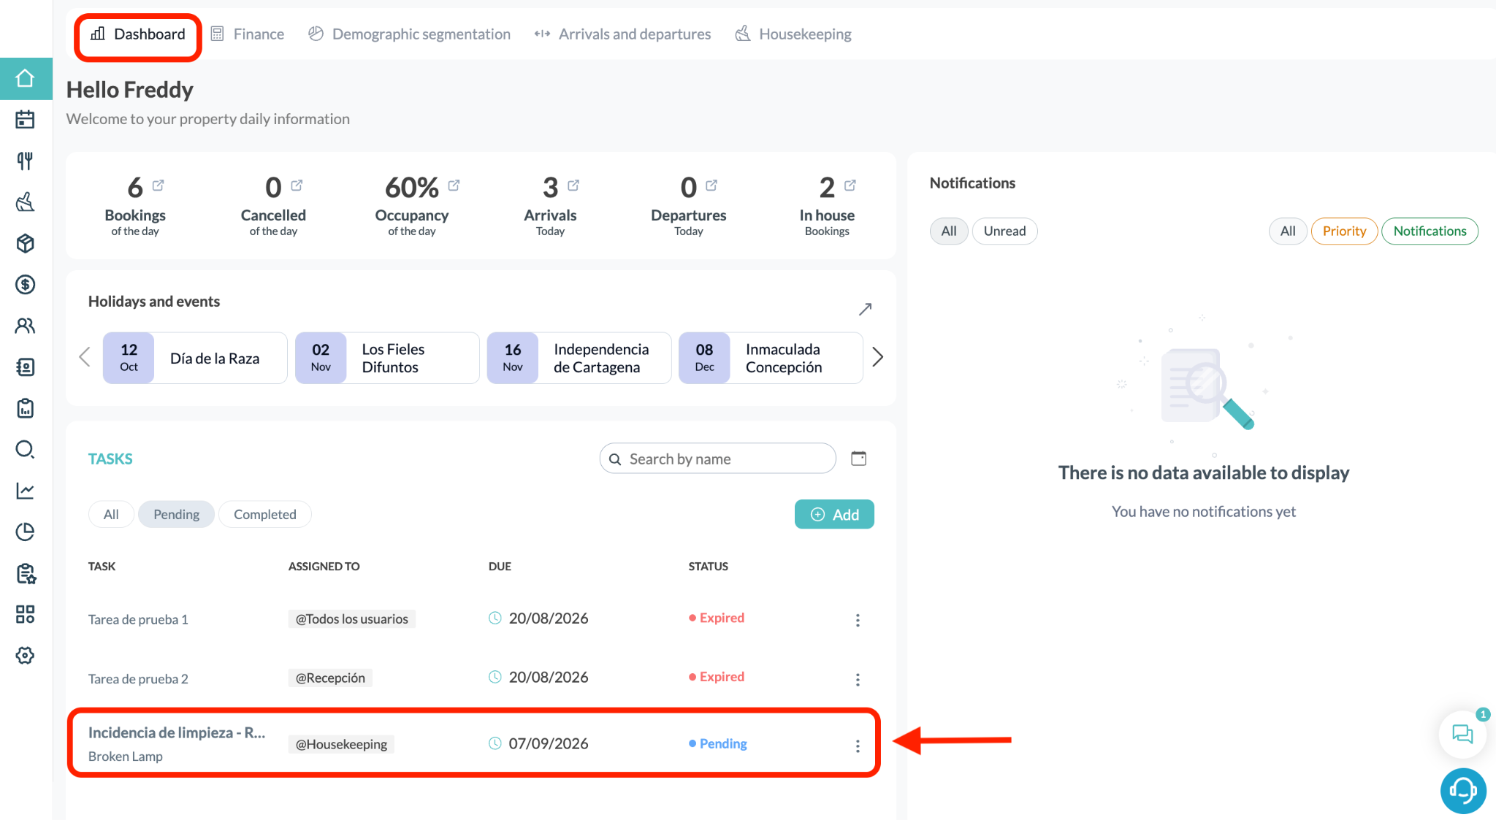Toggle the Priority notifications filter
Viewport: 1496px width, 820px height.
pyautogui.click(x=1344, y=231)
